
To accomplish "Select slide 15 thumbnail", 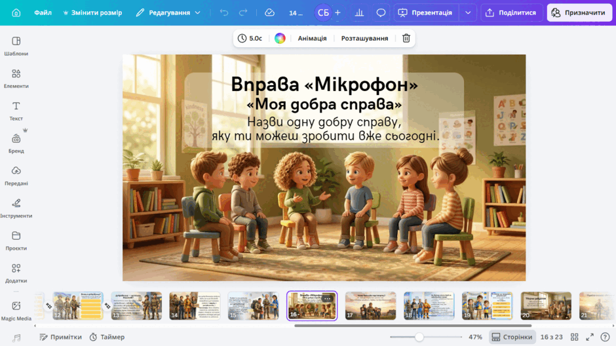I will coord(254,305).
